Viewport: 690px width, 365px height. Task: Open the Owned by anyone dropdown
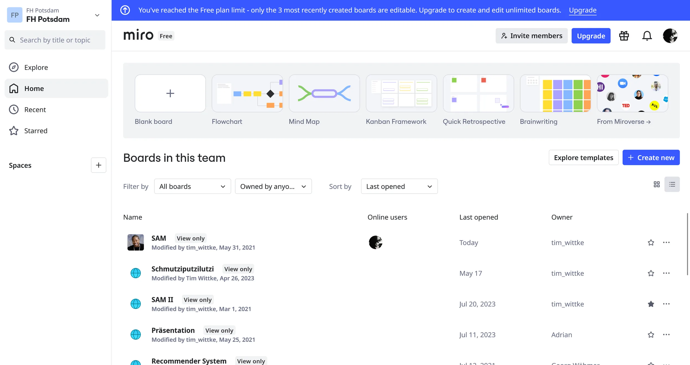(273, 186)
